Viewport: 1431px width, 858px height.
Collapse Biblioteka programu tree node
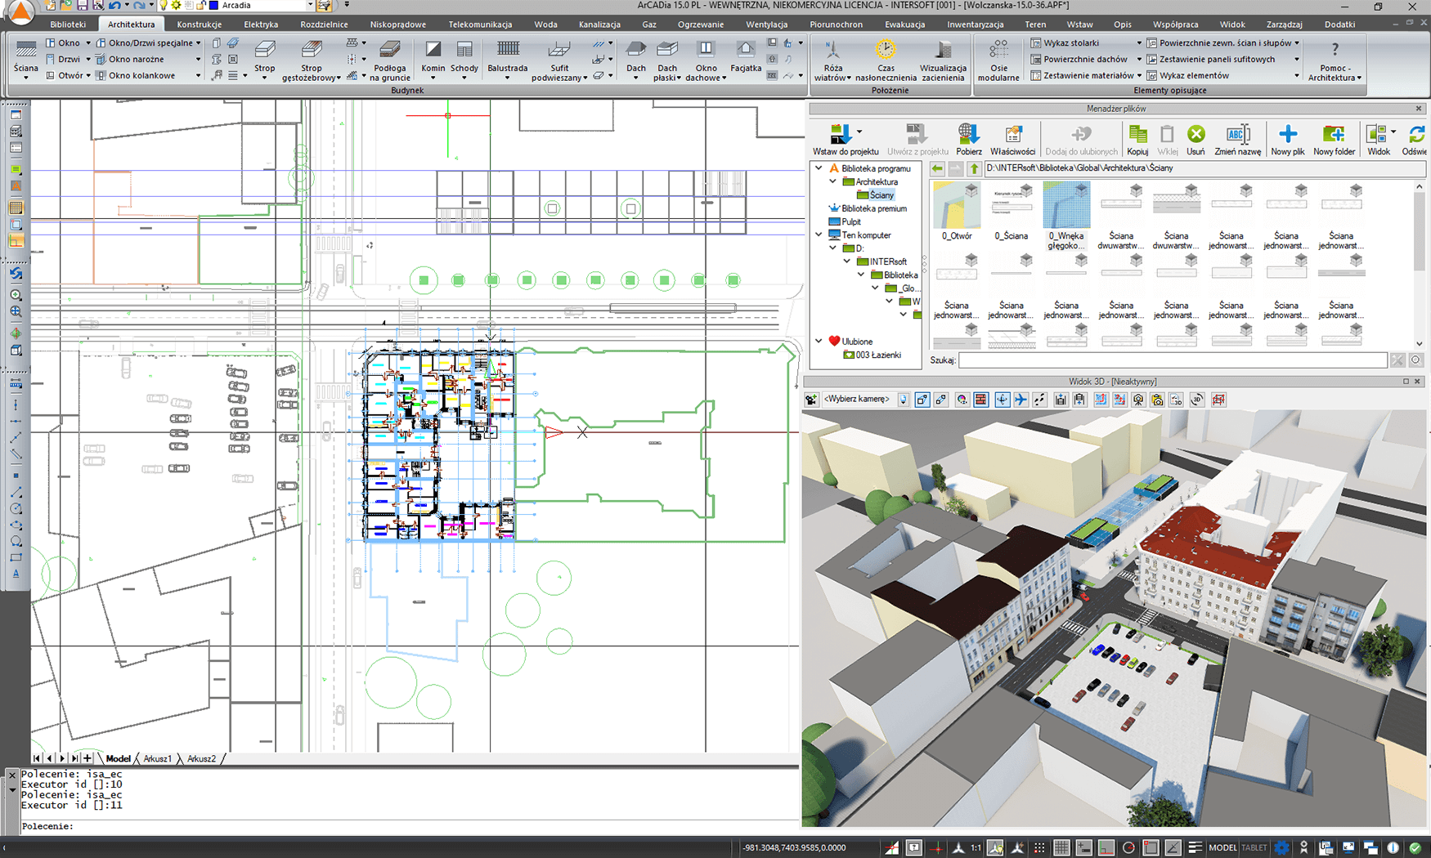coord(819,168)
